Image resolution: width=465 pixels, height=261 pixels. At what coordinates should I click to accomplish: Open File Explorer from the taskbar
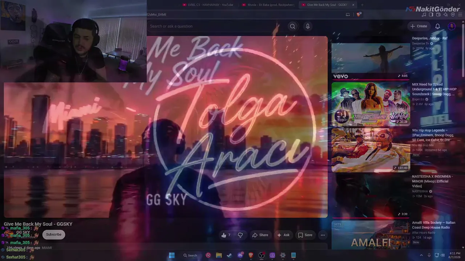click(x=219, y=255)
